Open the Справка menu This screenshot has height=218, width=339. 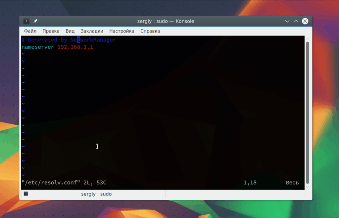tap(150, 31)
